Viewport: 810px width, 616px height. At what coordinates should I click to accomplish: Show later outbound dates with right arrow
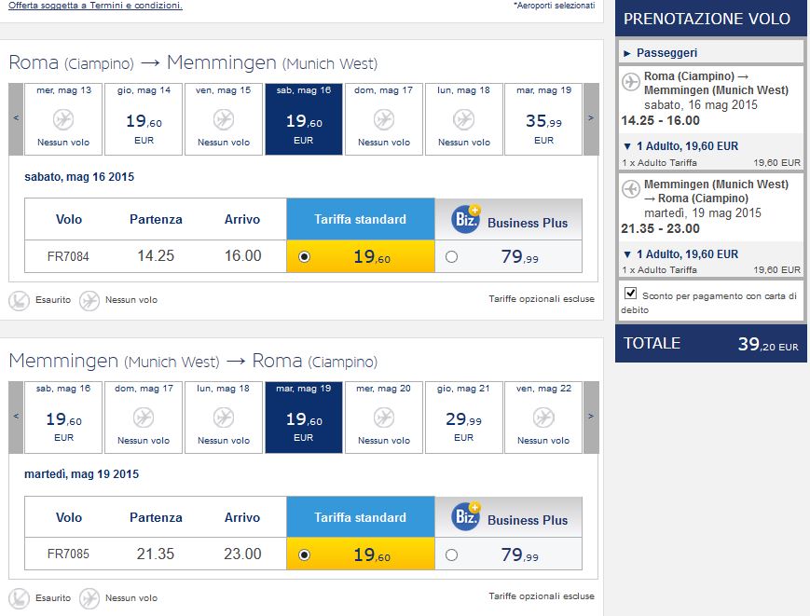pos(590,118)
